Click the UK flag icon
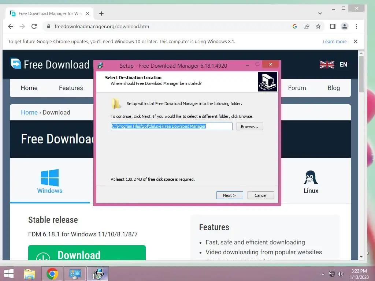Image resolution: width=375 pixels, height=281 pixels. click(x=327, y=64)
